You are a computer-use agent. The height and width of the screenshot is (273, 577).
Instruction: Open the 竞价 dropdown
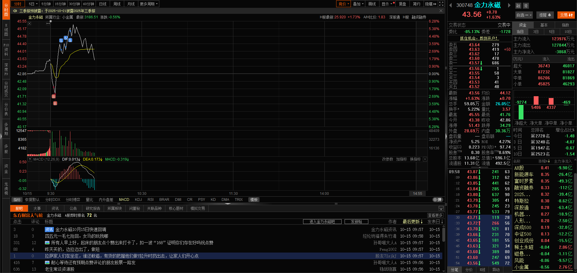(344, 4)
